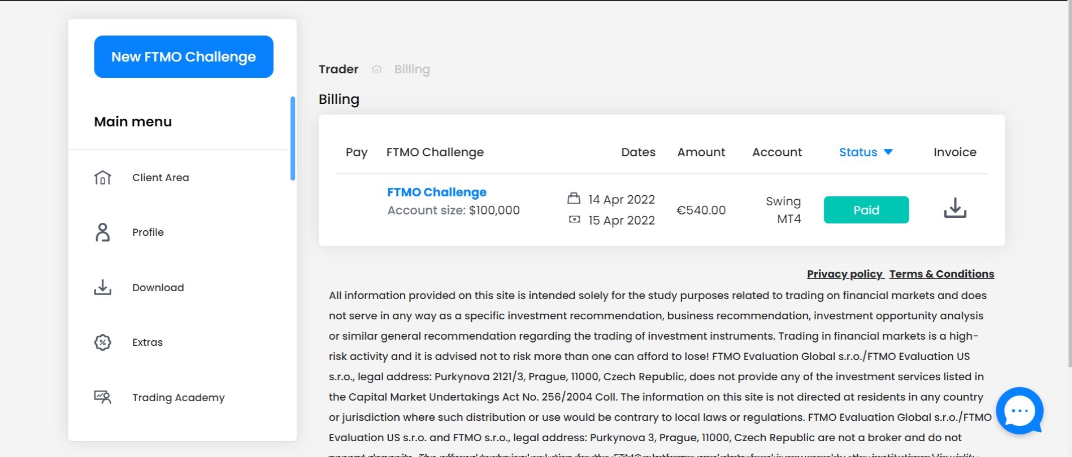
Task: Start a New FTMO Challenge
Action: point(184,57)
